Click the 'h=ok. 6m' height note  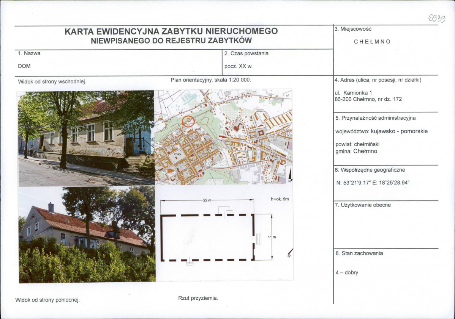tap(280, 199)
